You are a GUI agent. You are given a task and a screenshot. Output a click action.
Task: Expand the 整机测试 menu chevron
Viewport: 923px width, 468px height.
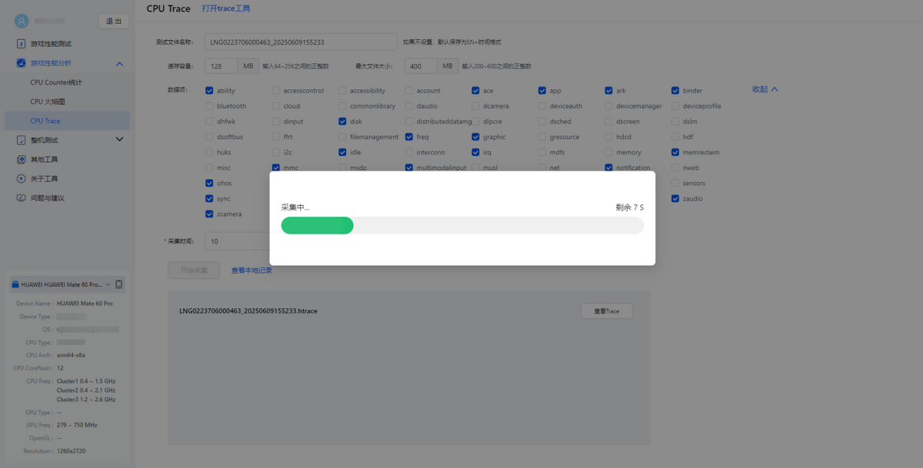119,139
